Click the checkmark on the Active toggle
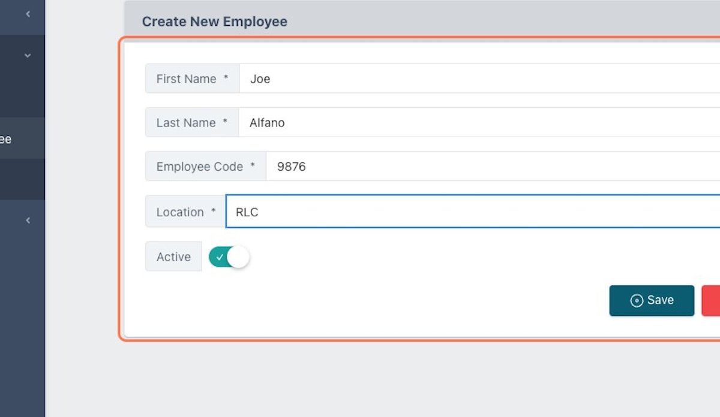Viewport: 720px width, 417px height. pos(220,257)
